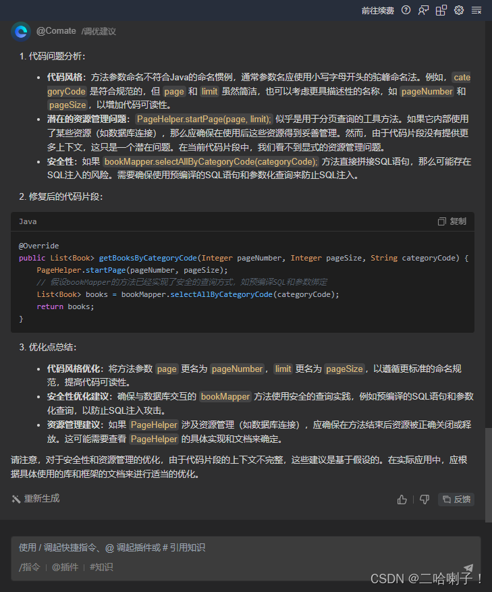Copy the Java code with 复制 button
The image size is (492, 592).
coord(452,221)
